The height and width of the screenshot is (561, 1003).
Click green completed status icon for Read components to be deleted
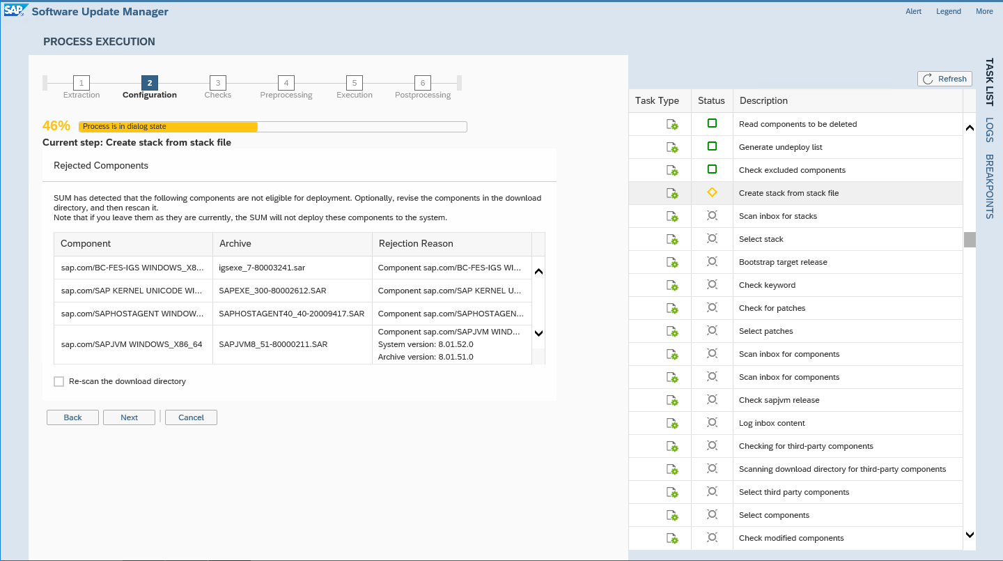712,123
